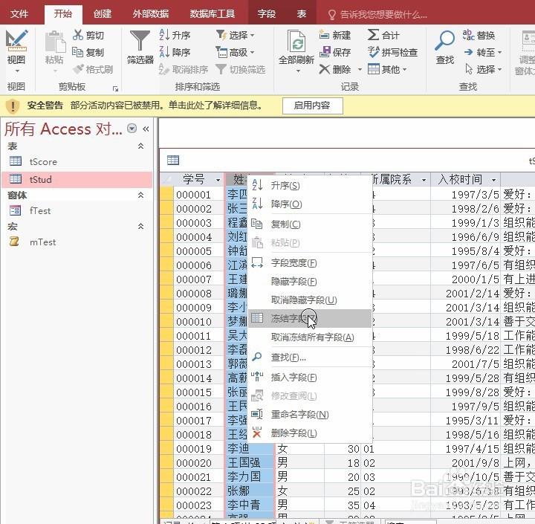Screen dimensions: 535x524
Task: Click the 合计 (Totals) sigma icon
Action: pyautogui.click(x=373, y=35)
